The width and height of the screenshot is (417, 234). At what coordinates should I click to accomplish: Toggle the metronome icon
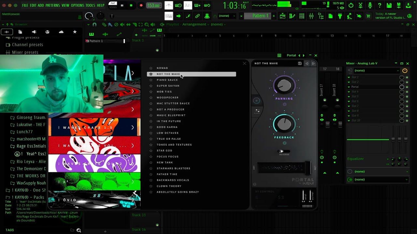[169, 5]
